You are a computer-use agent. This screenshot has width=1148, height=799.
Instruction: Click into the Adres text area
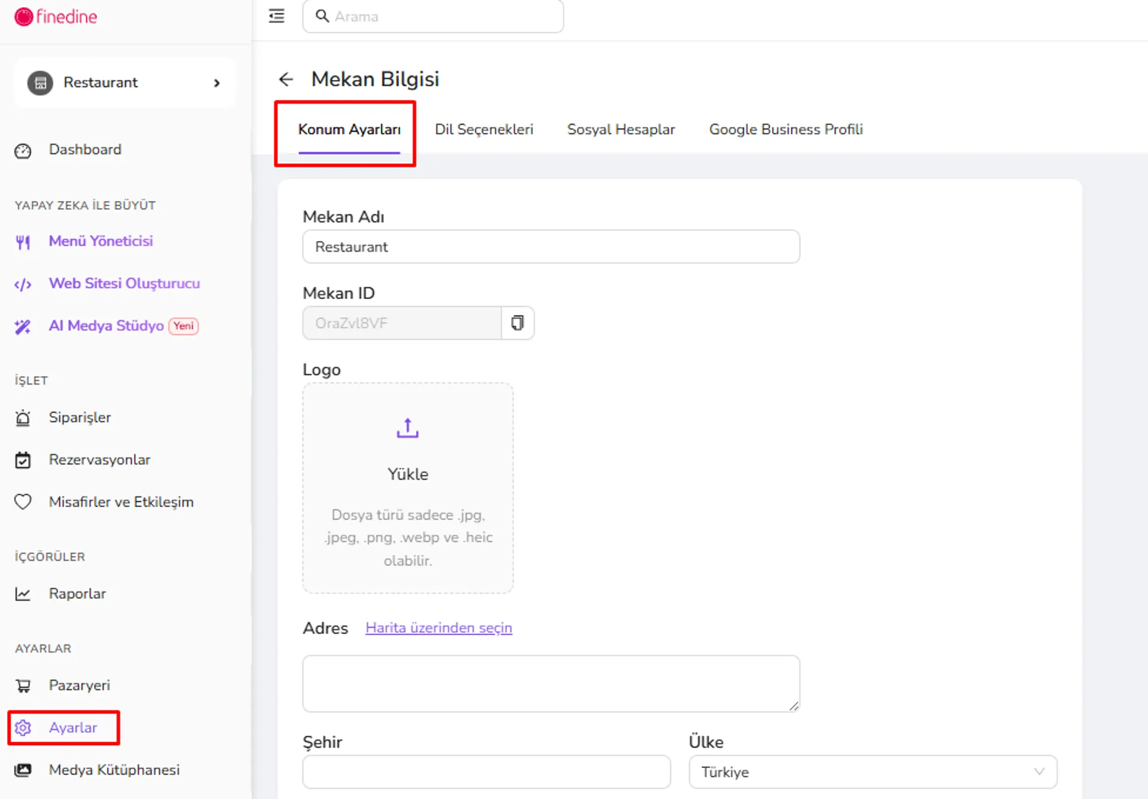[551, 684]
